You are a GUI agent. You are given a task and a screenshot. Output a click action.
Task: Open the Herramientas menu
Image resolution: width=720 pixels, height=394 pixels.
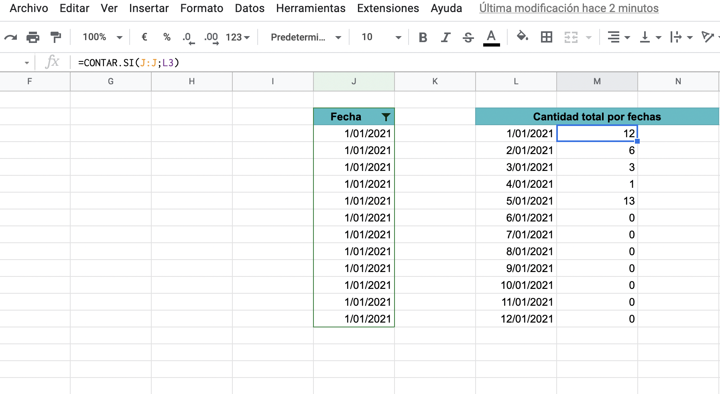[x=311, y=8]
